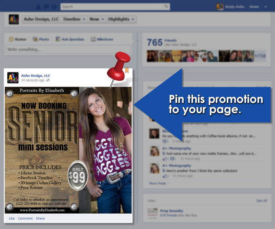The height and width of the screenshot is (229, 275).
Task: Open the Prop Insanity page link
Action: coord(171,211)
